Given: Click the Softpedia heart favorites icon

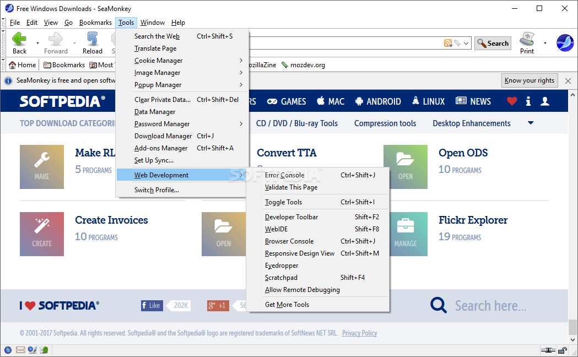Looking at the screenshot, I should (x=512, y=101).
